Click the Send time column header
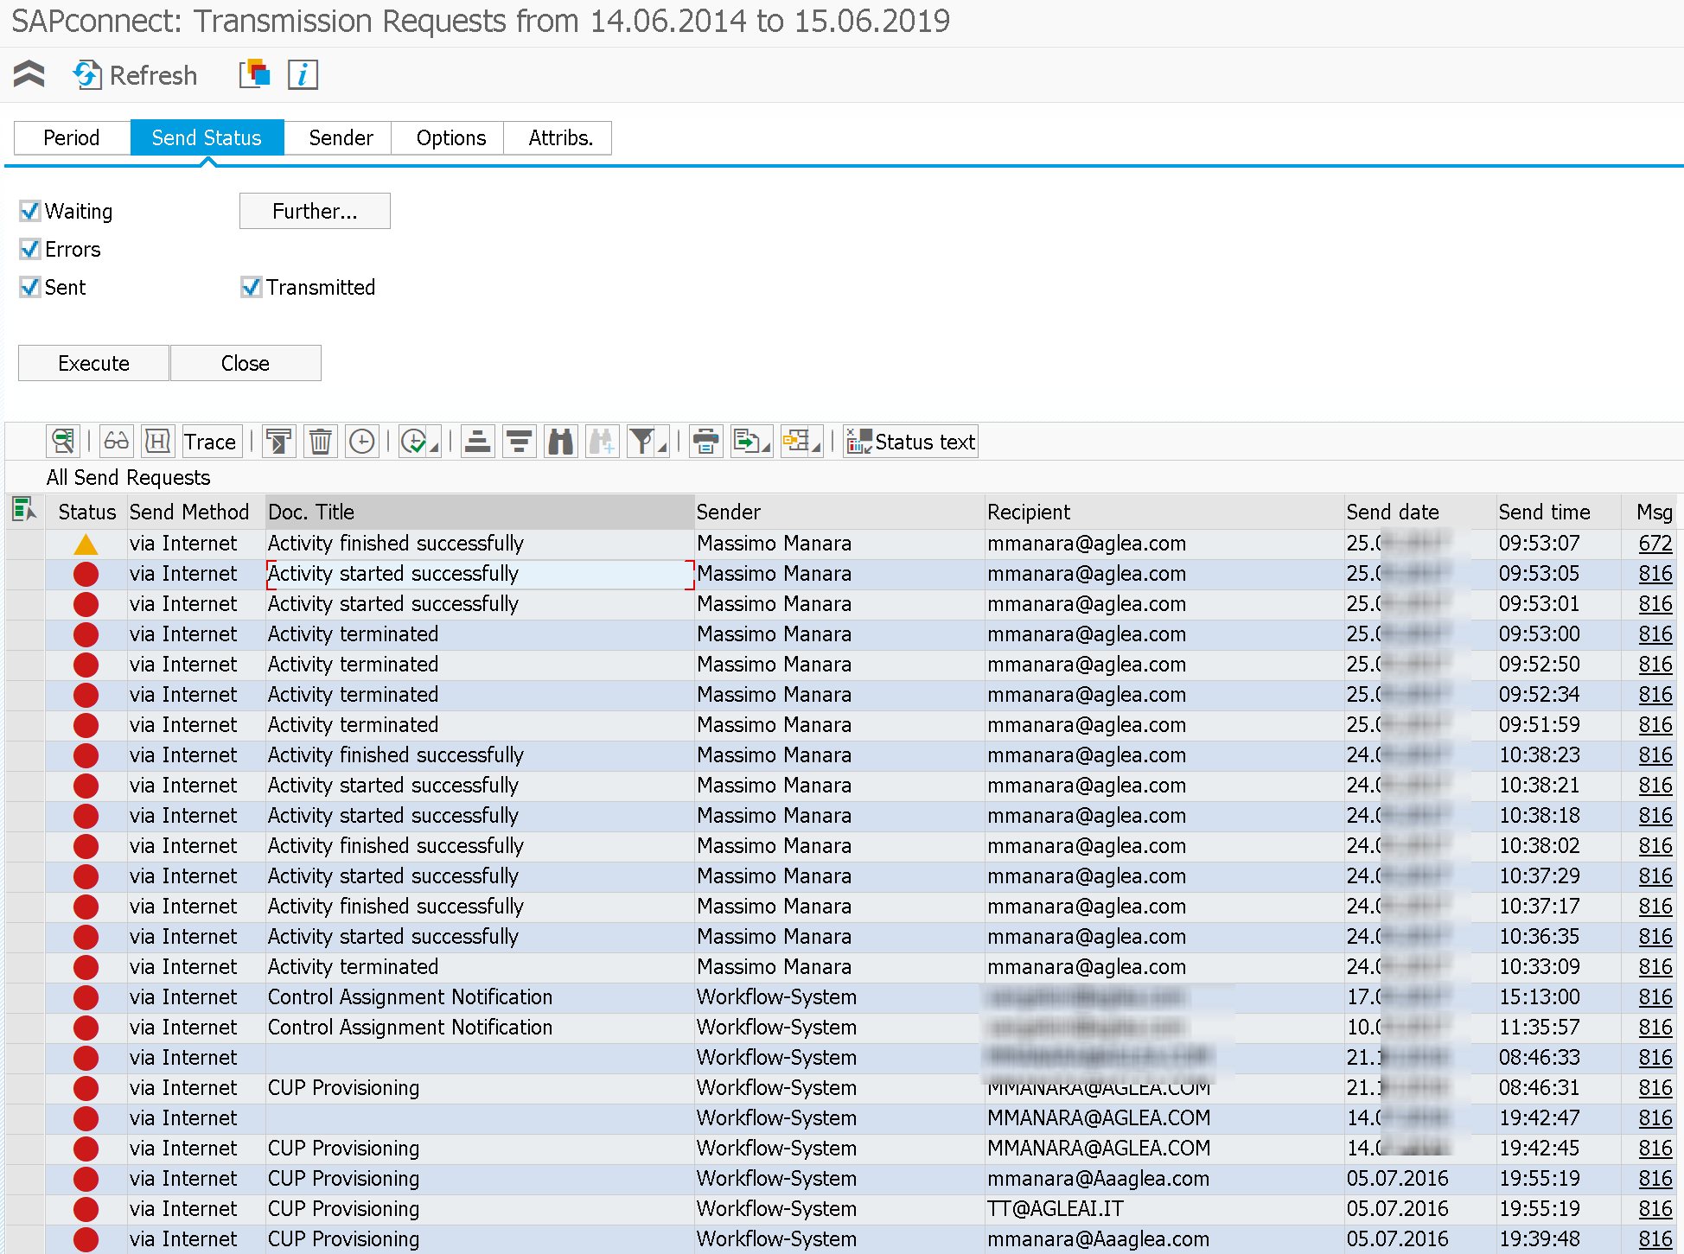Viewport: 1684px width, 1254px height. [1558, 512]
